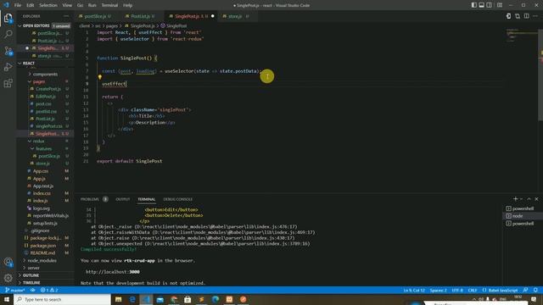
Task: Open the Search view in activity bar
Action: click(8, 34)
